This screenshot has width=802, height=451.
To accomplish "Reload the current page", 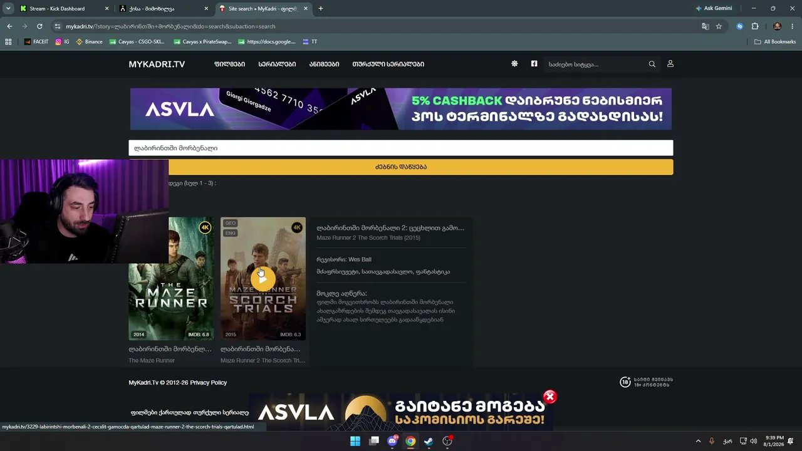I will click(x=39, y=26).
